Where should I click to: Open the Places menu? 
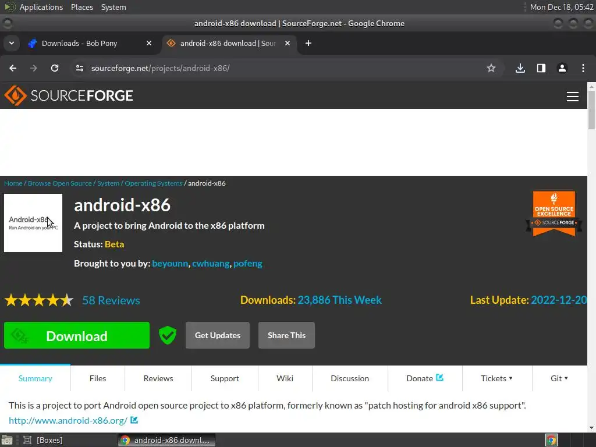click(x=82, y=7)
